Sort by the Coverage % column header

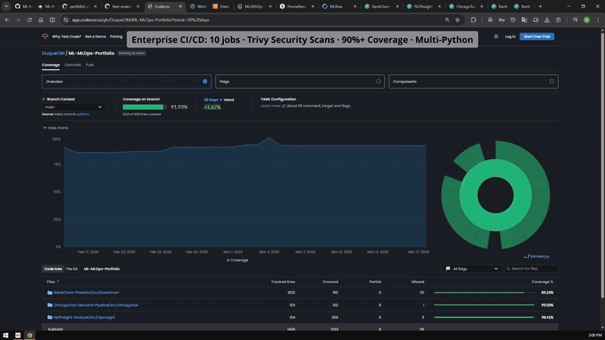tap(542, 282)
